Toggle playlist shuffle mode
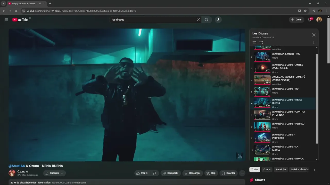 (x=261, y=42)
